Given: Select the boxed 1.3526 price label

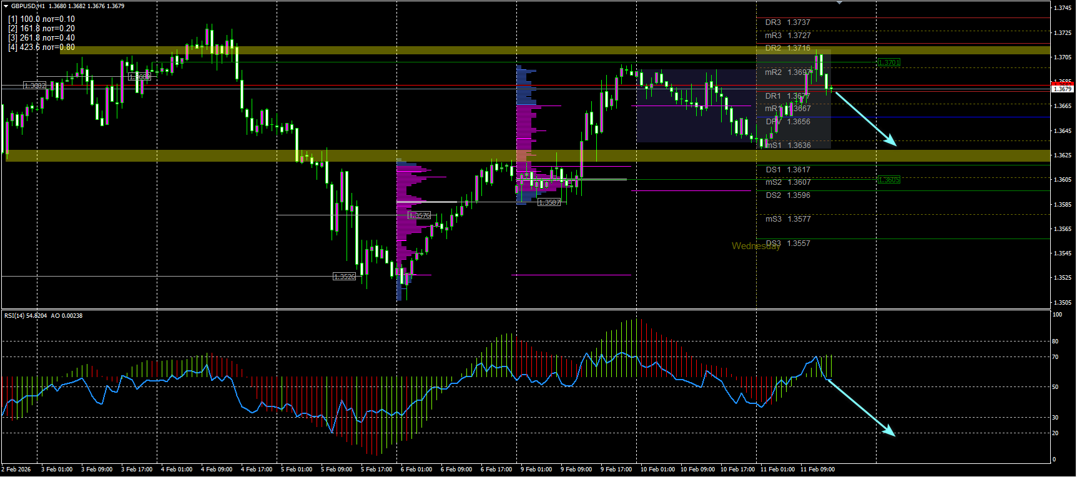Looking at the screenshot, I should [344, 277].
